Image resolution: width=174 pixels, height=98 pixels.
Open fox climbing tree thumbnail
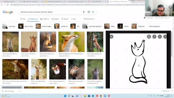coord(95,42)
